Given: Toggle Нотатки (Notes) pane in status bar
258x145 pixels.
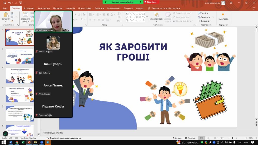Looking at the screenshot, I should click(177, 138).
